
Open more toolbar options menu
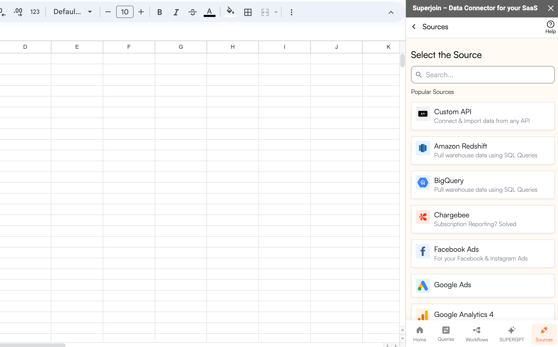(291, 12)
